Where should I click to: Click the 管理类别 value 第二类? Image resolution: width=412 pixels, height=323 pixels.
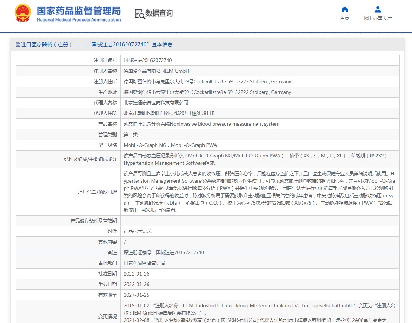tap(130, 134)
